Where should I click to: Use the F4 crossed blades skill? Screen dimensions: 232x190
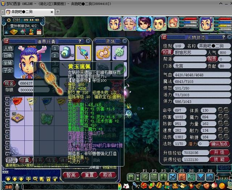click(173, 177)
